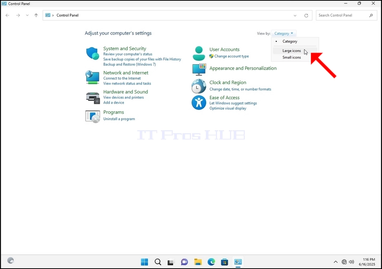
Task: Open the View by Category dropdown
Action: coord(284,33)
